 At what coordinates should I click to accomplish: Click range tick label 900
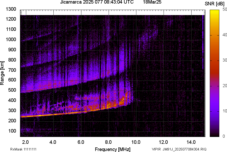[x=12, y=50]
